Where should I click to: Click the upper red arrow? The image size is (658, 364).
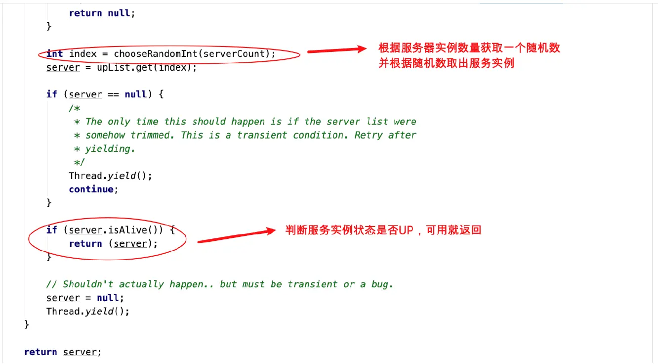(336, 49)
